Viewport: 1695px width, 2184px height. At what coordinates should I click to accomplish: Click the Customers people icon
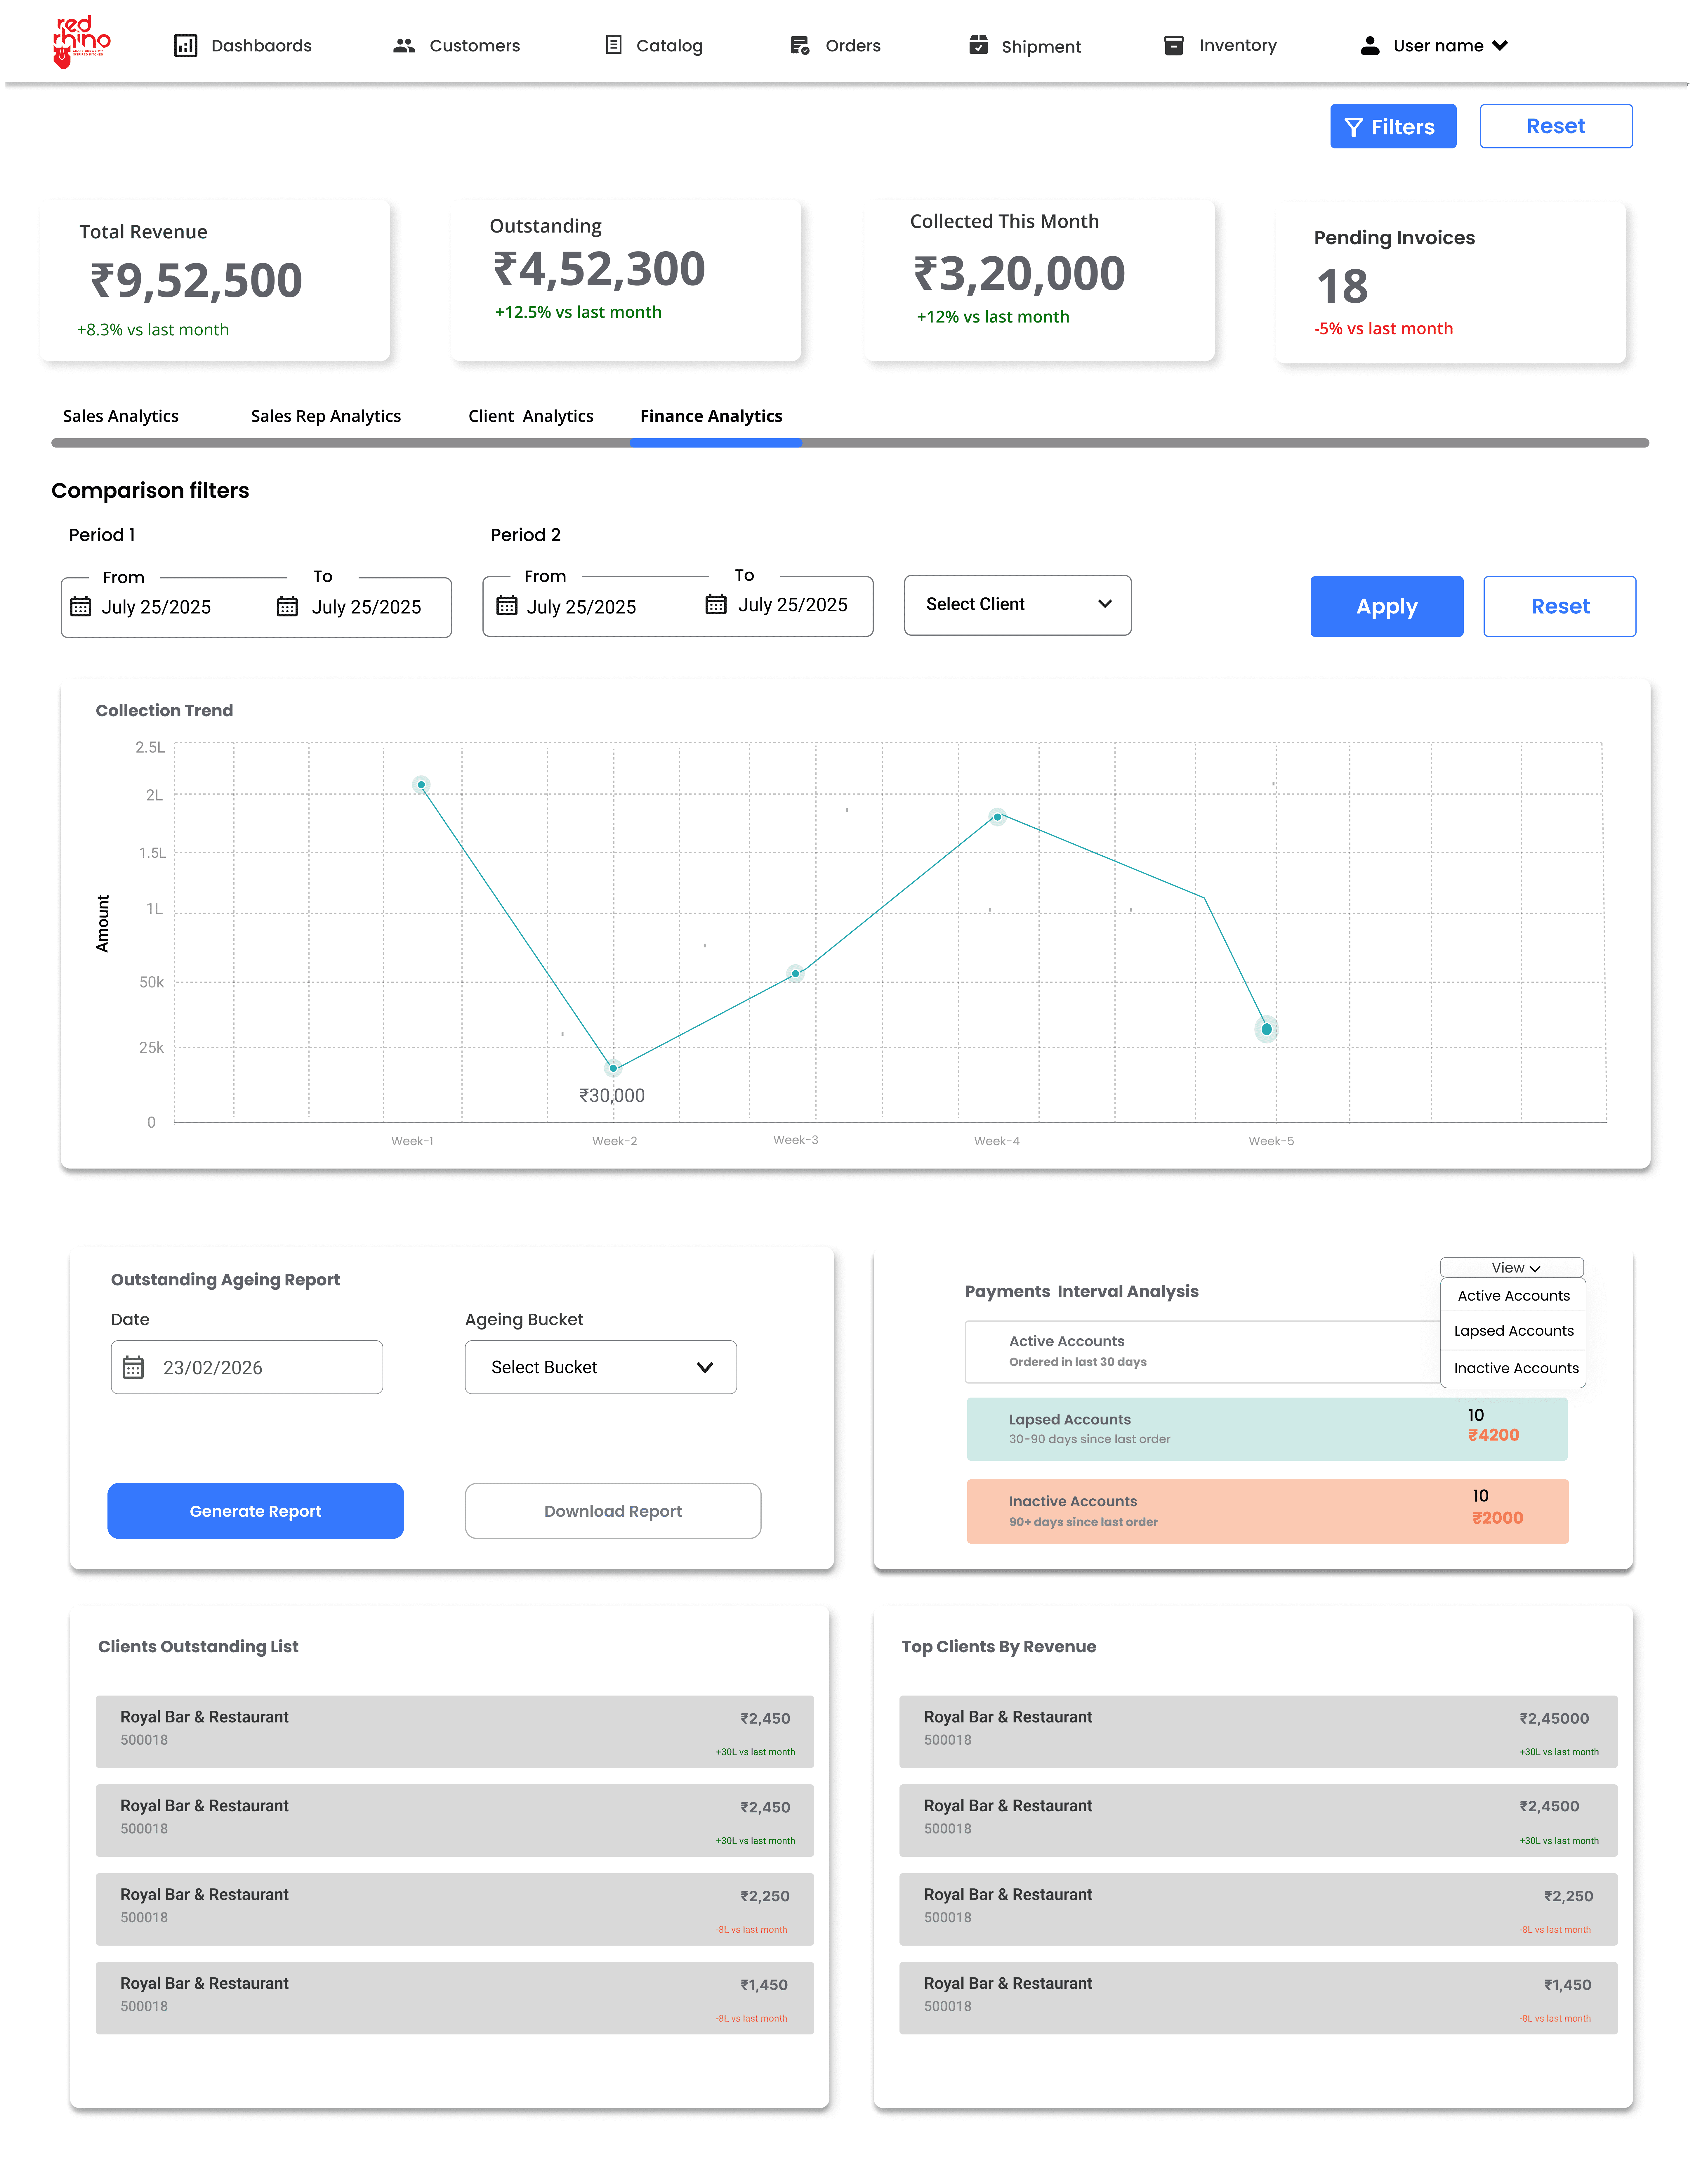tap(404, 46)
